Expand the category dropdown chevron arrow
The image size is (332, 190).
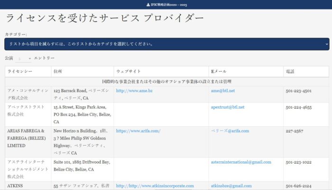[x=327, y=44]
